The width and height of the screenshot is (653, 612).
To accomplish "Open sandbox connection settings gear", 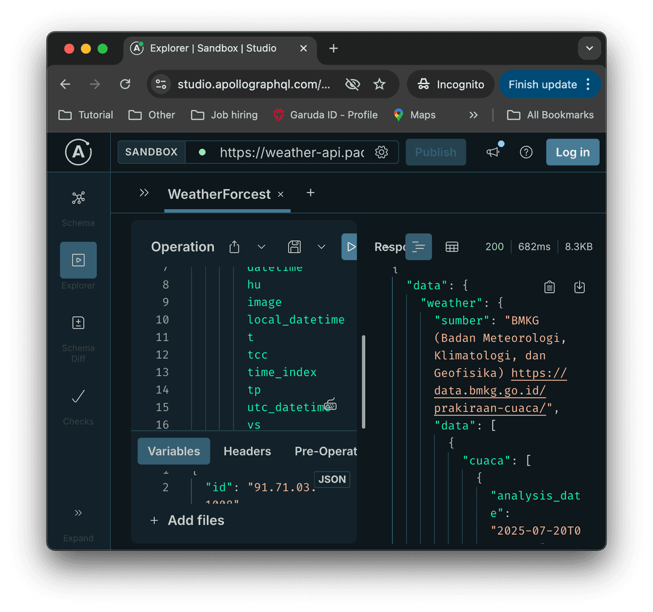I will click(382, 152).
